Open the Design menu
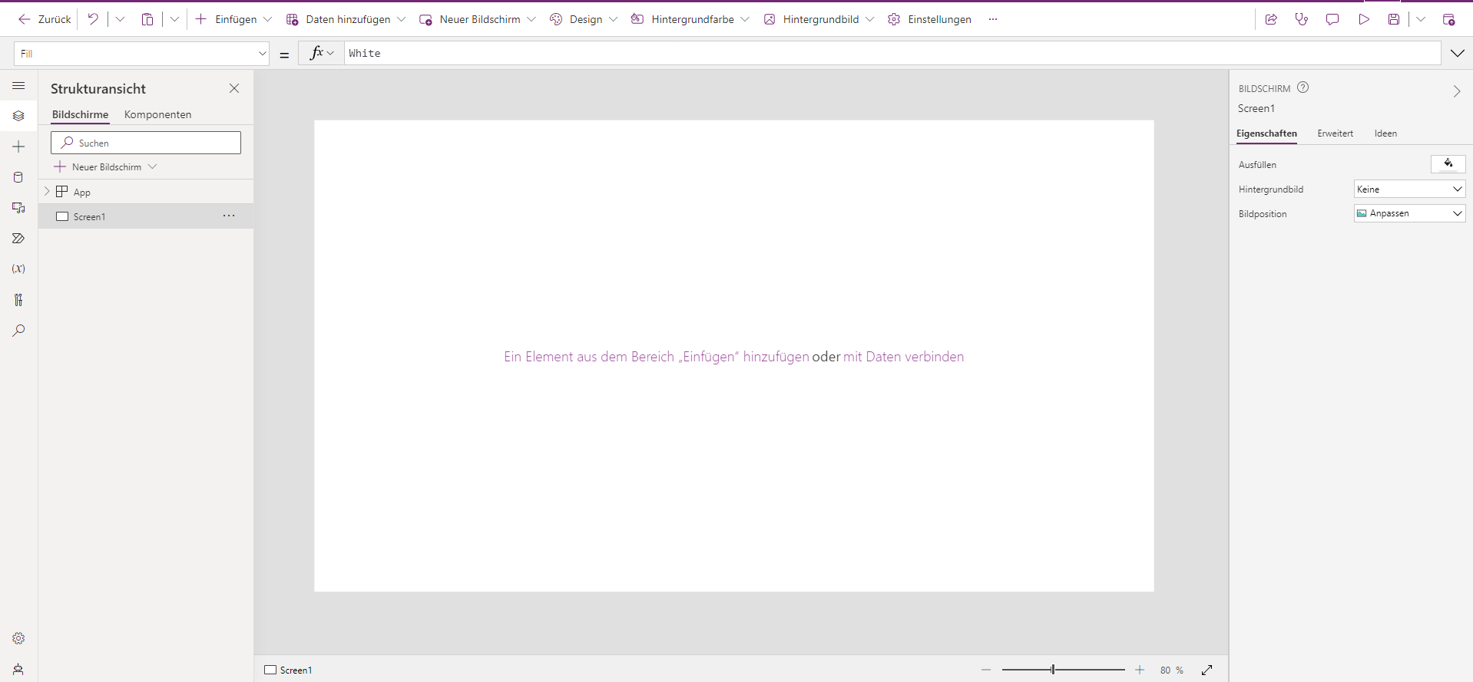This screenshot has width=1473, height=682. [x=584, y=19]
